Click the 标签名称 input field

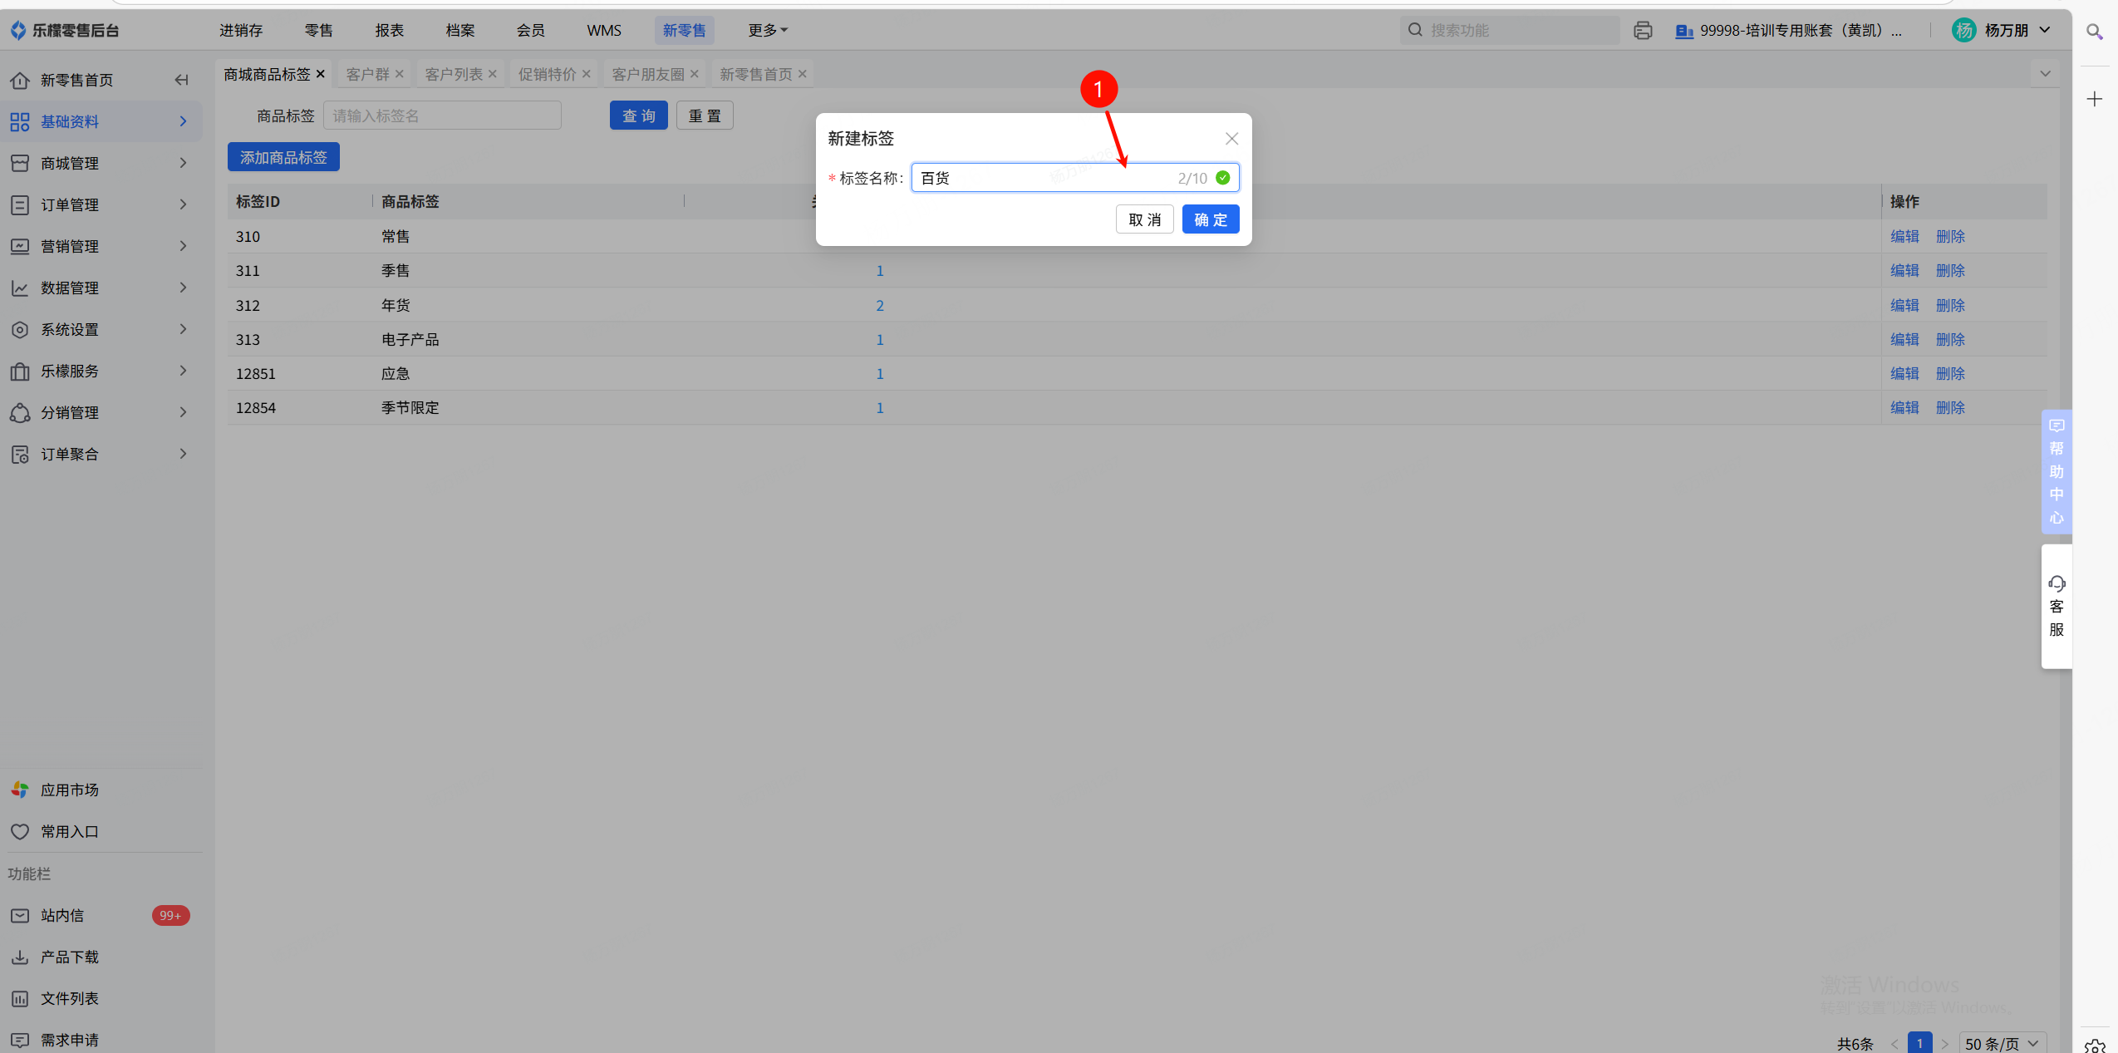pos(1045,178)
